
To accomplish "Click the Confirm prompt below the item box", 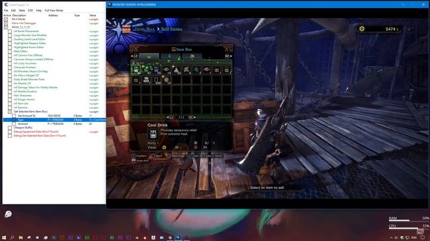I will pos(139,156).
